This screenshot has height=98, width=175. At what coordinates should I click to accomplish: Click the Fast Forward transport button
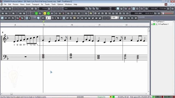click(21, 13)
